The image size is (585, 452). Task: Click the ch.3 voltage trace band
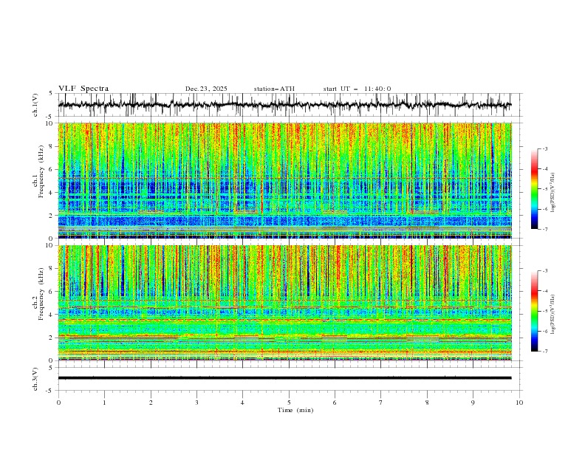(x=284, y=378)
